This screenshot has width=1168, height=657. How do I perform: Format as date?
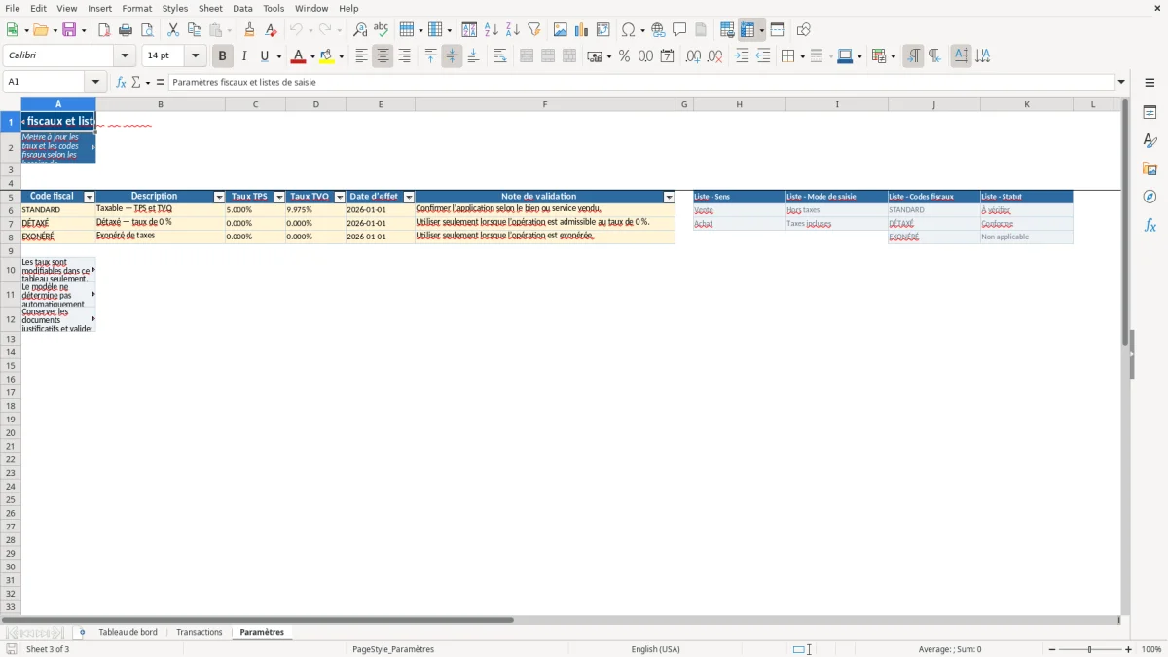[x=667, y=56]
